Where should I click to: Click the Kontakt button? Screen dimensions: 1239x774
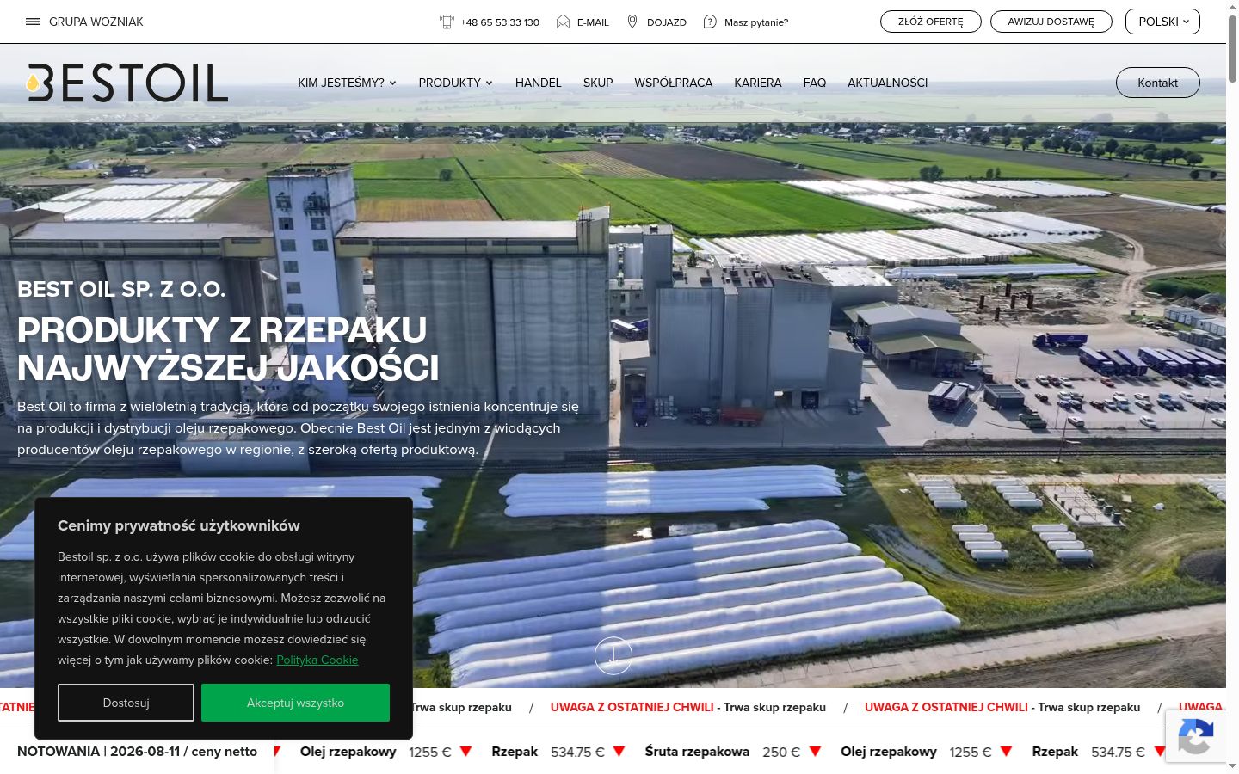click(x=1158, y=83)
